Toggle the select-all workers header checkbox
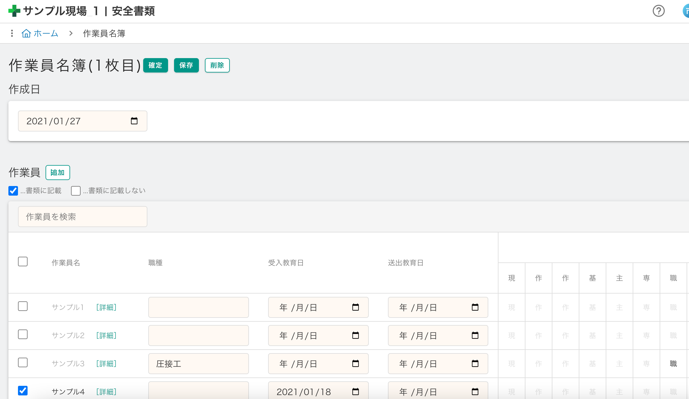 point(23,262)
